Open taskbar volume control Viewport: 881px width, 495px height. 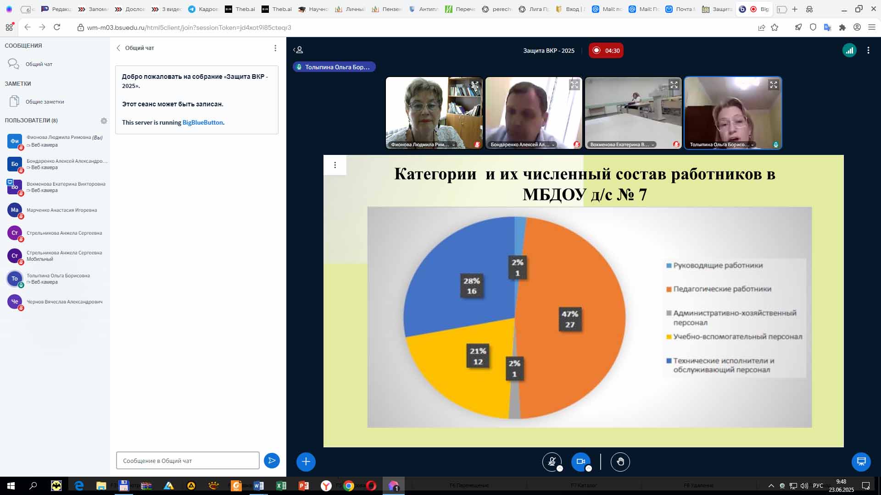pos(804,486)
